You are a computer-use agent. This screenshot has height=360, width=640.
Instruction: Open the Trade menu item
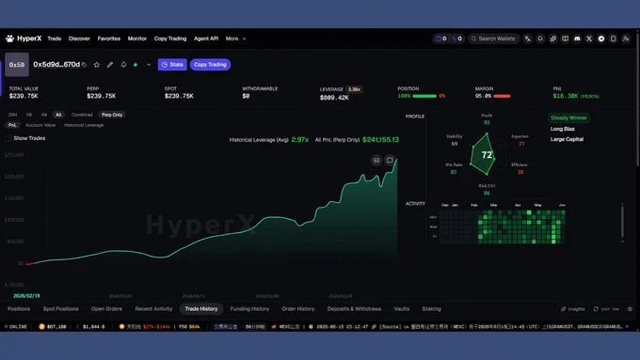point(55,39)
